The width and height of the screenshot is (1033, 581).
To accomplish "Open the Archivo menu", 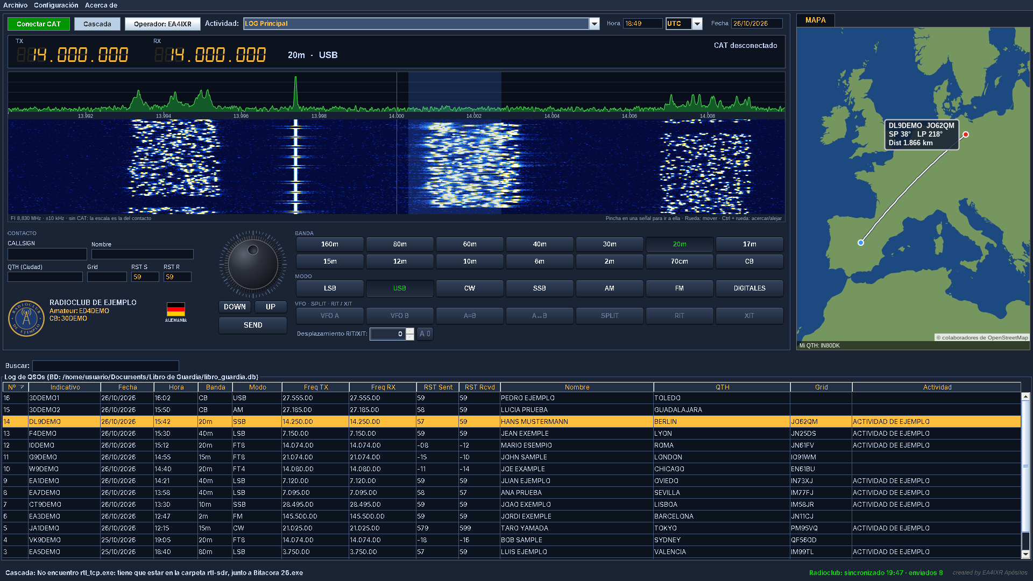I will coord(15,5).
